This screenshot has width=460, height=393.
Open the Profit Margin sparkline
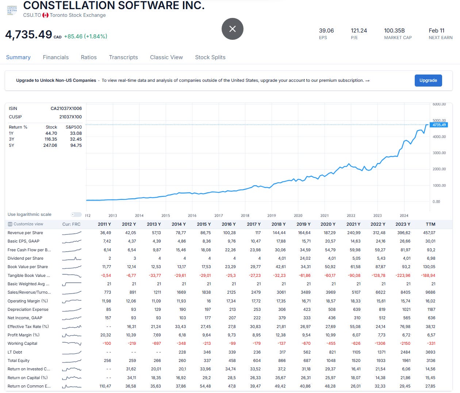[72, 335]
